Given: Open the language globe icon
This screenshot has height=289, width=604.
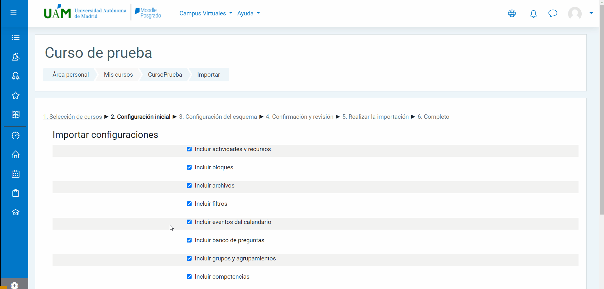Looking at the screenshot, I should [512, 14].
